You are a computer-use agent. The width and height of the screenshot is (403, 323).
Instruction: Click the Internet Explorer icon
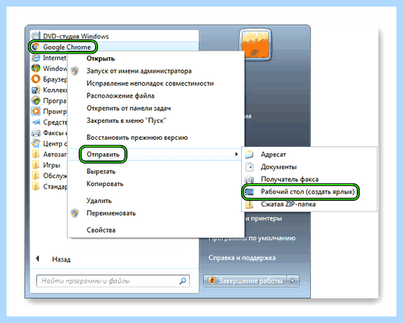point(36,58)
